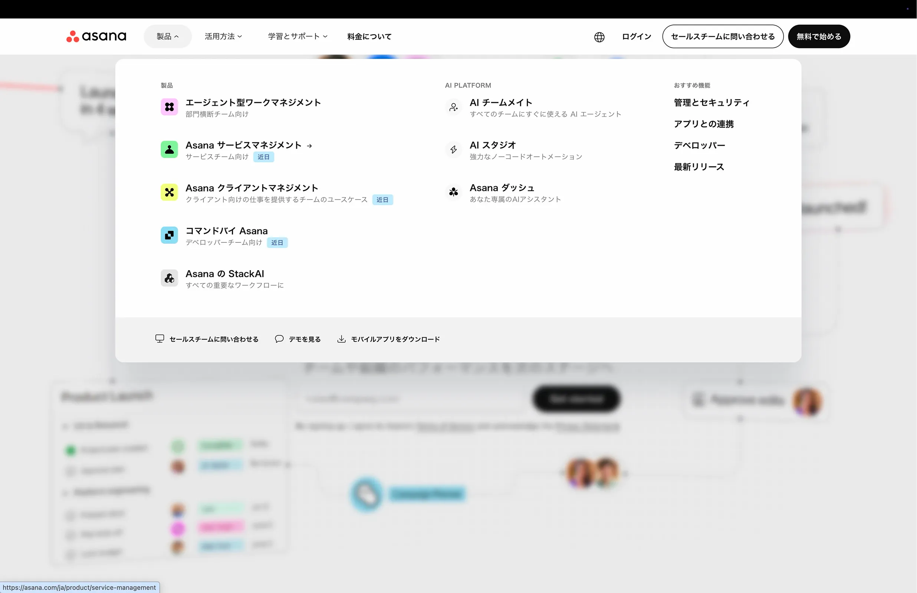Open デベロッパー link

pos(699,146)
